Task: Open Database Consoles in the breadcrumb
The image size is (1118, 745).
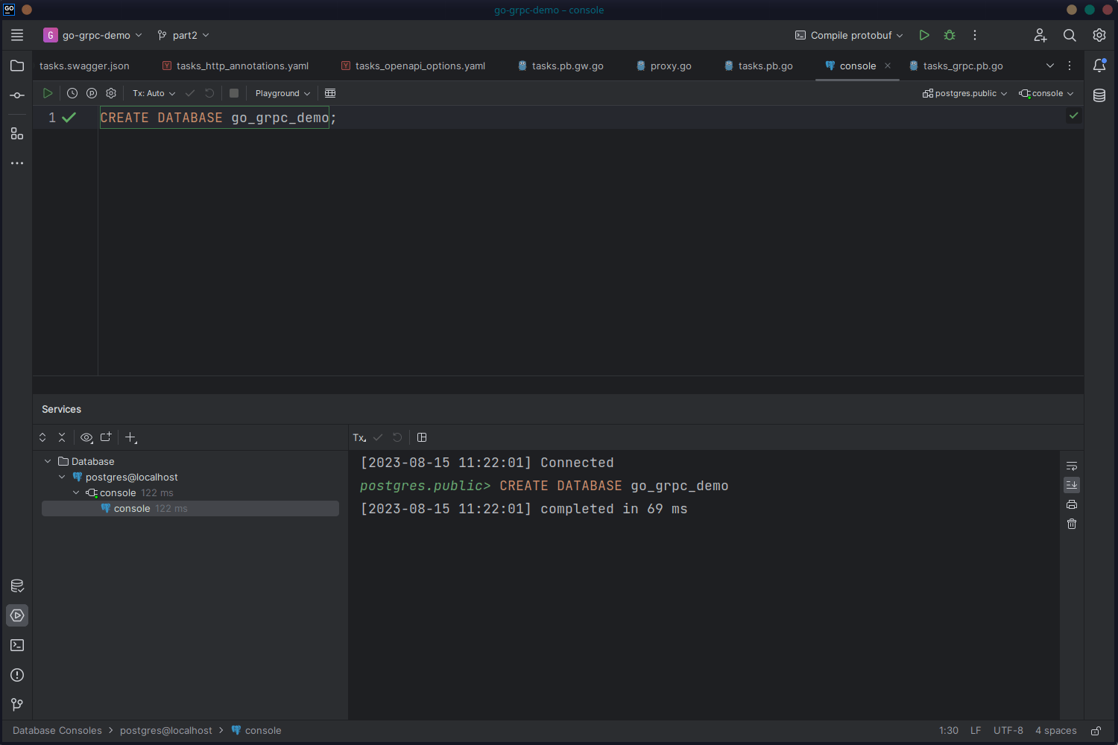Action: pos(57,730)
